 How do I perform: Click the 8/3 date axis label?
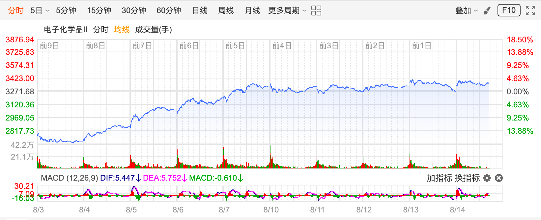(39, 210)
